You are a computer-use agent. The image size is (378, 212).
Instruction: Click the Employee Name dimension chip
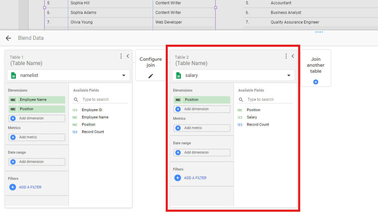(x=37, y=100)
